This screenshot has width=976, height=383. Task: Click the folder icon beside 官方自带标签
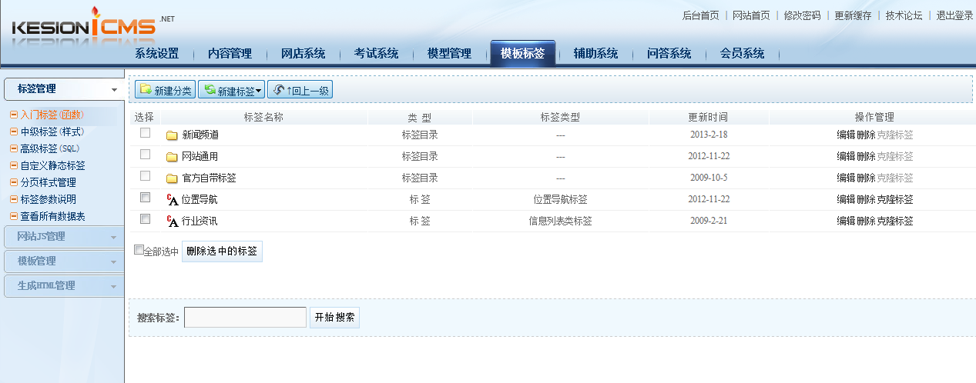tap(172, 178)
